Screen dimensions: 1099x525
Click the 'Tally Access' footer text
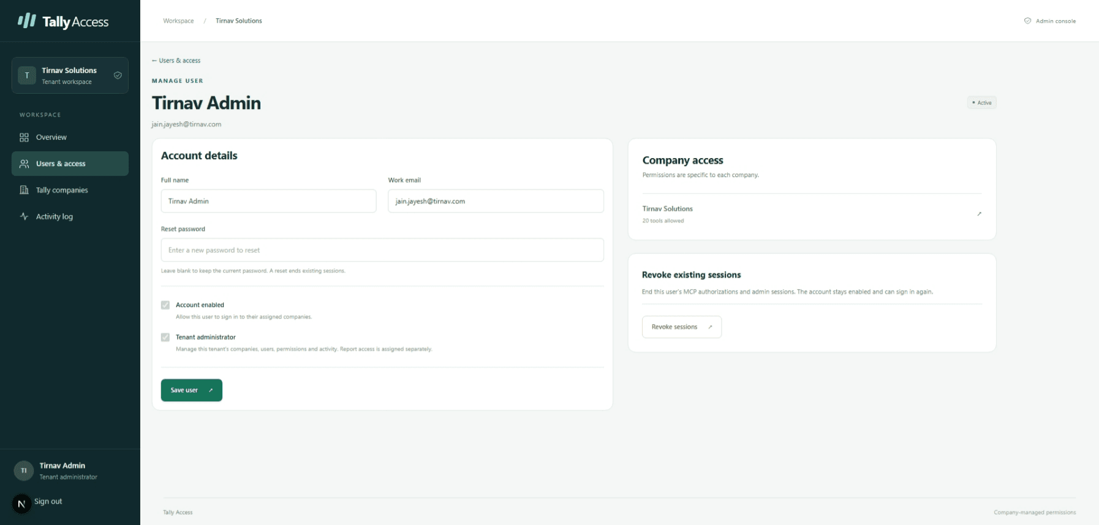click(178, 512)
